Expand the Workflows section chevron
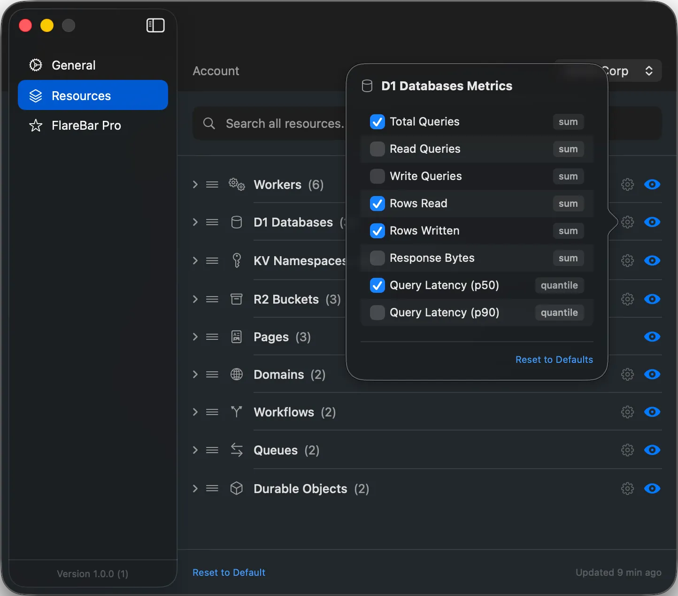This screenshot has width=678, height=596. (195, 412)
